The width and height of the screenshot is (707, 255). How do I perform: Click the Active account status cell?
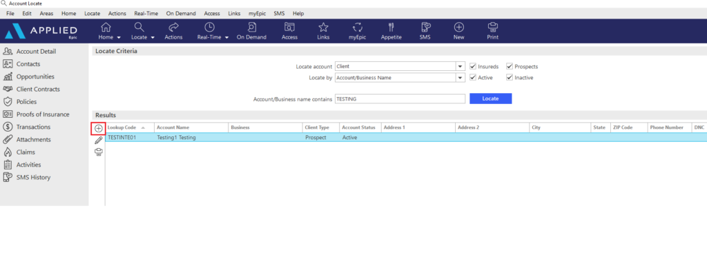360,138
